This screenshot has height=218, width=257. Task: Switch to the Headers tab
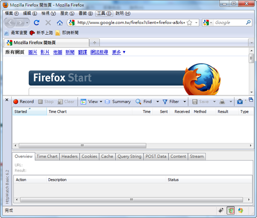point(69,157)
